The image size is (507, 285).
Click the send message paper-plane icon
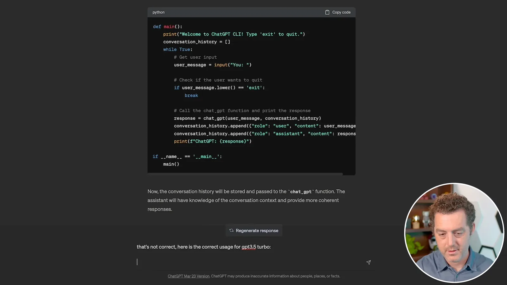pos(369,262)
